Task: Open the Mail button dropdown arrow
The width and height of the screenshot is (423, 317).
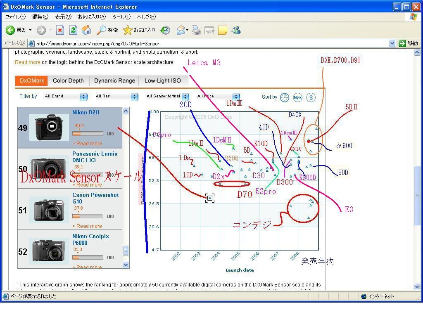Action: (x=187, y=30)
